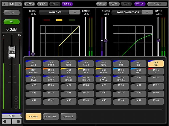Toggle the green channel ON button
This screenshot has height=126, width=169.
(11, 22)
